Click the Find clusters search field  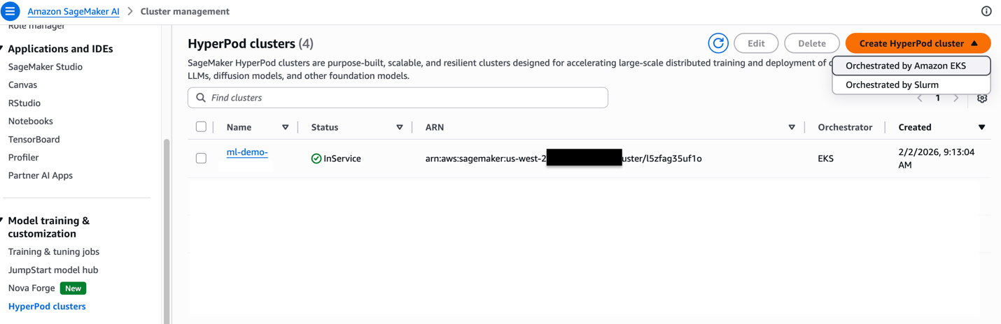click(406, 98)
